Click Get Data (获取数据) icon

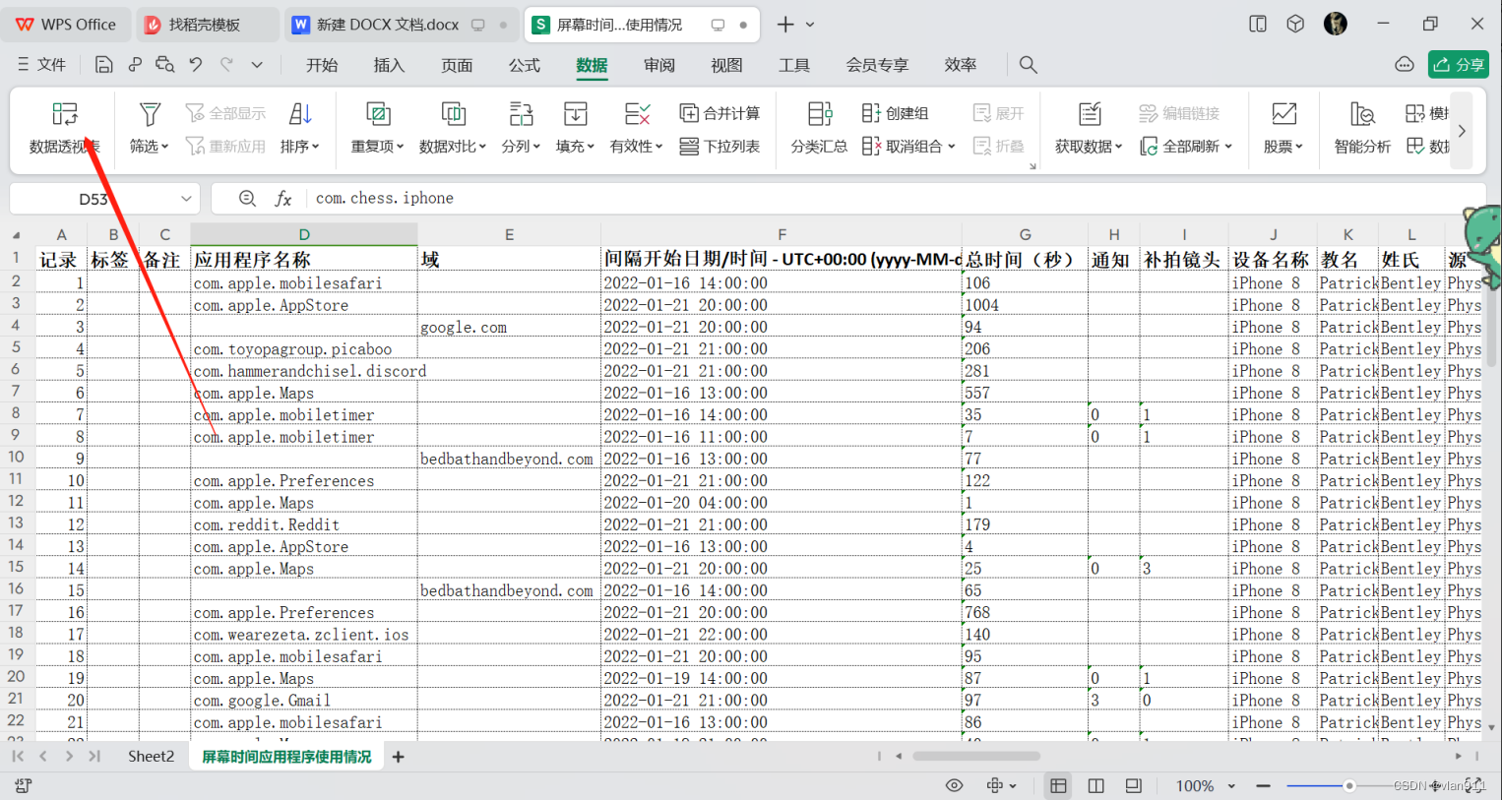click(x=1090, y=114)
